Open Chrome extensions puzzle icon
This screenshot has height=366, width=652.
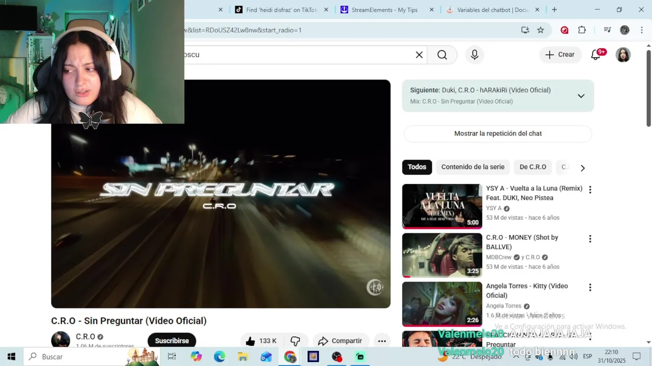pyautogui.click(x=582, y=30)
